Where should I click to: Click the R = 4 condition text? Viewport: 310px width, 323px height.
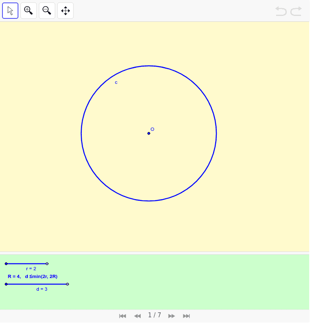pyautogui.click(x=33, y=276)
